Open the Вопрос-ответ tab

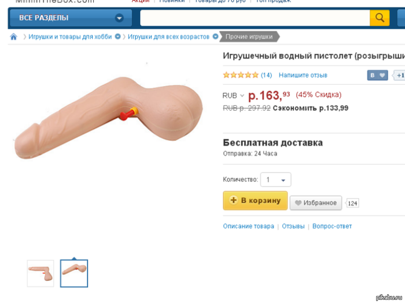(x=332, y=226)
